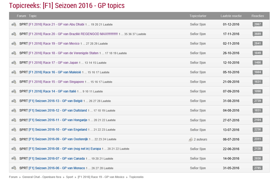The width and height of the screenshot is (279, 183).
Task: Open reply count badge 3689
Action: 257,34
